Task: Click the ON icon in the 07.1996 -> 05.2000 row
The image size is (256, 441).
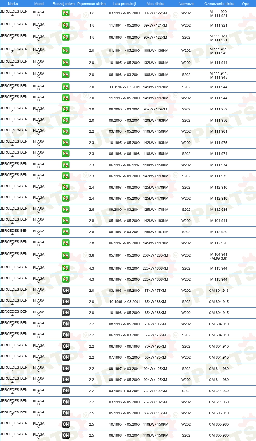Action: (x=66, y=357)
